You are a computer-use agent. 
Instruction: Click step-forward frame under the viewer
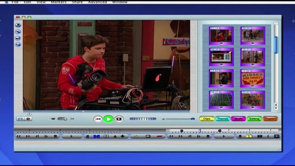click(46, 136)
